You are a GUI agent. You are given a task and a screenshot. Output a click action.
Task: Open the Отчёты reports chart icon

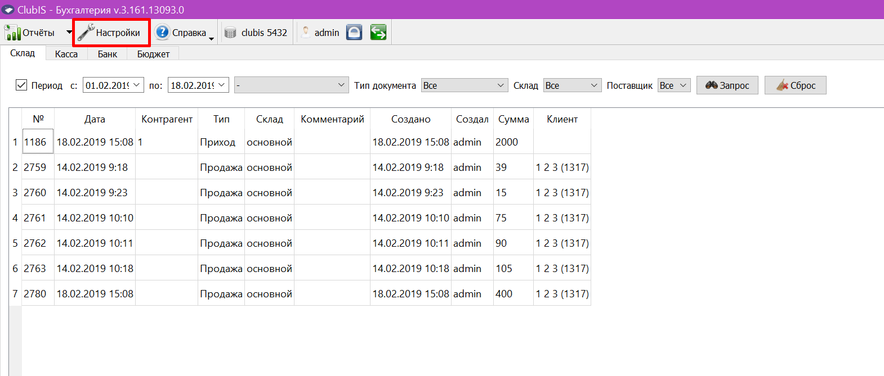pyautogui.click(x=12, y=33)
